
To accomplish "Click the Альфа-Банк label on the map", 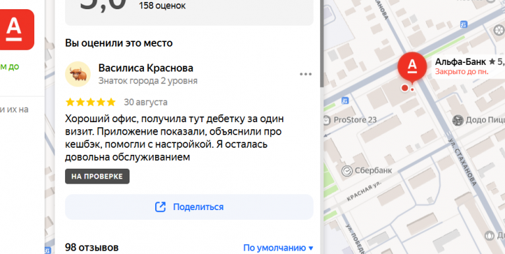I will 460,62.
